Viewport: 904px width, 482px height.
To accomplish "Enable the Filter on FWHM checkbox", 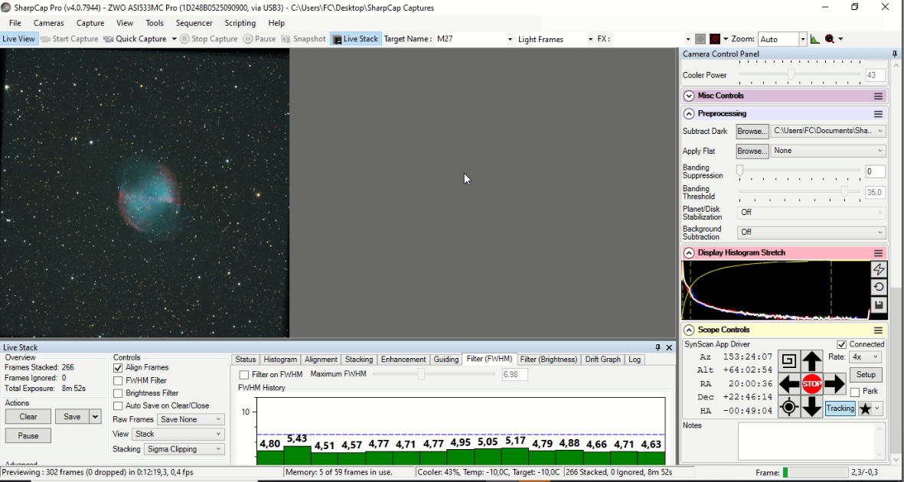I will point(244,375).
